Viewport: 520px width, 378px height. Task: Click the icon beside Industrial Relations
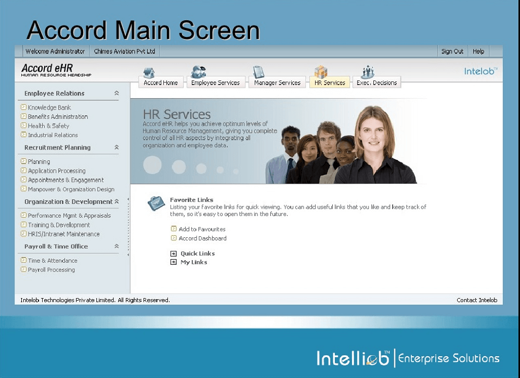[23, 134]
